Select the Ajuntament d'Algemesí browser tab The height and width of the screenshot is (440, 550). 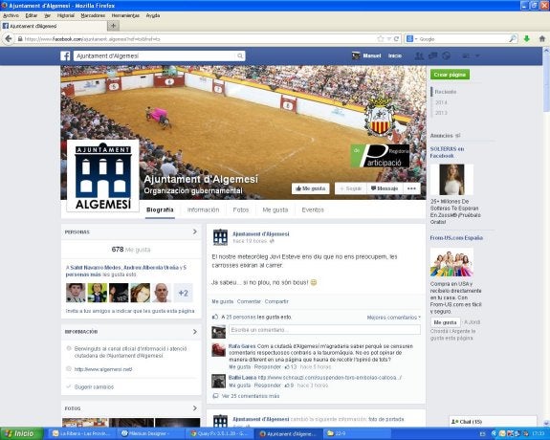click(x=54, y=26)
